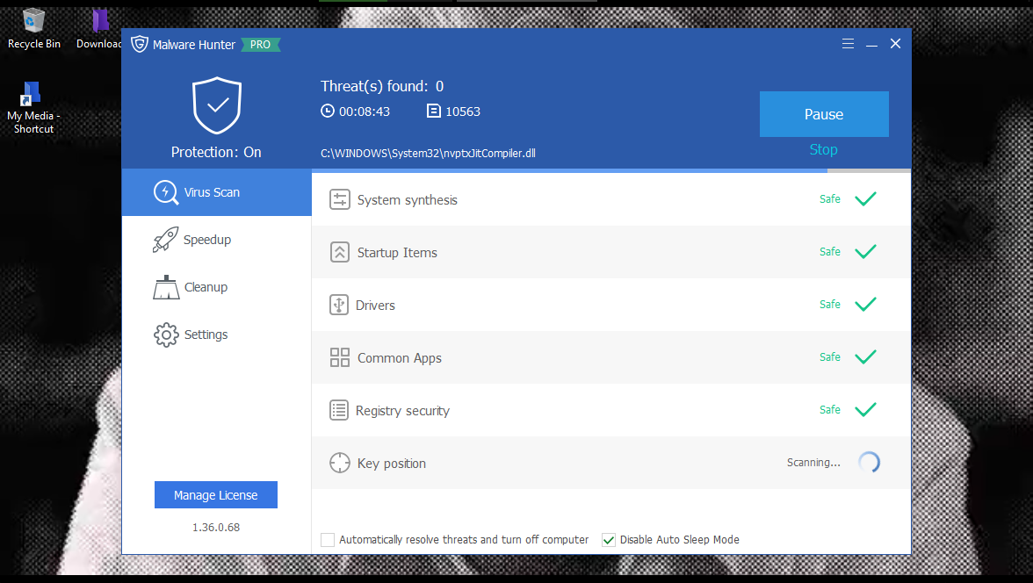
Task: Select the Startup Items label
Action: pos(397,253)
